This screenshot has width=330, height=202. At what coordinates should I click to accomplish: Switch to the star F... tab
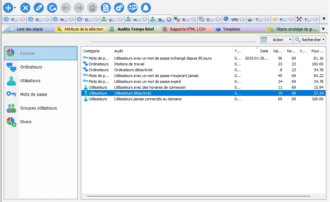point(283,20)
